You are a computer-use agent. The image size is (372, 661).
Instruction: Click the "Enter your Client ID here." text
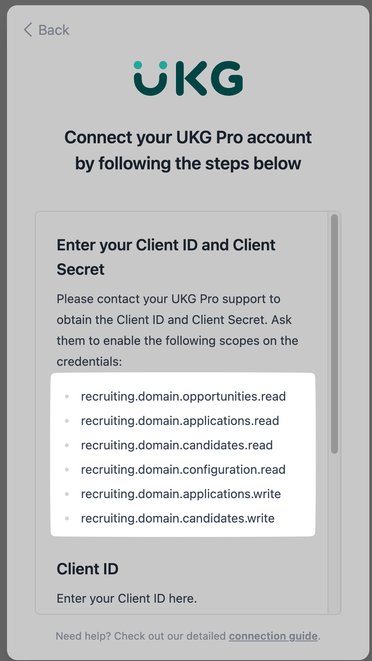point(127,599)
